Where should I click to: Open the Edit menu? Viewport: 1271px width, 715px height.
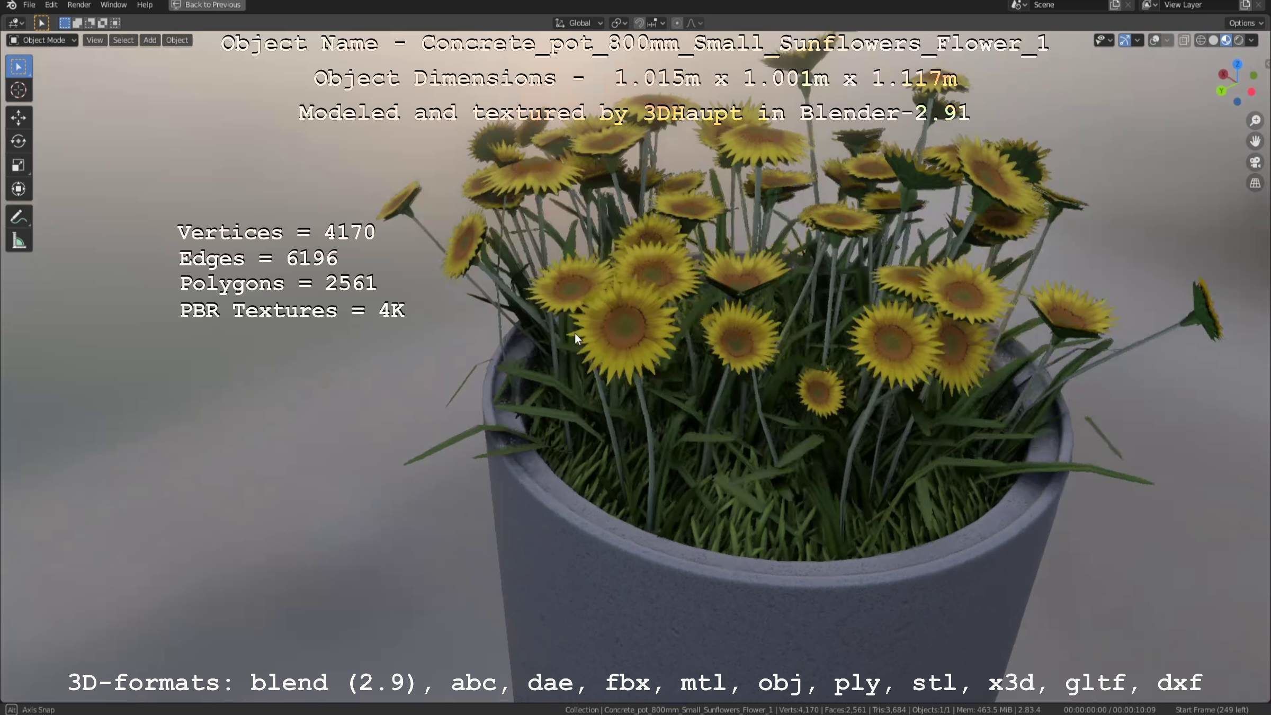point(51,5)
